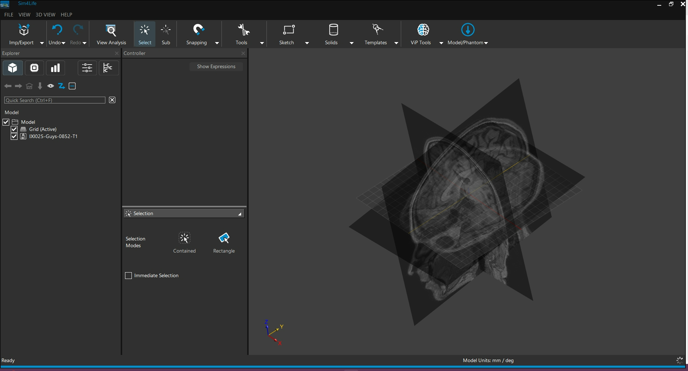Open the View Analysis tool
Viewport: 688px width, 371px height.
[x=111, y=31]
